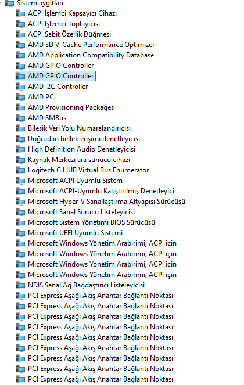244x385 pixels.
Task: Click the icon beside AMD 3D V-Cache Performance Optimizer
Action: point(20,45)
